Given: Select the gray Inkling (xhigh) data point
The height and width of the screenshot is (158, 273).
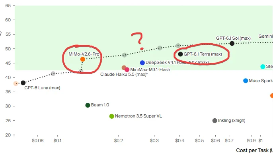Looking at the screenshot, I should pos(214,121).
